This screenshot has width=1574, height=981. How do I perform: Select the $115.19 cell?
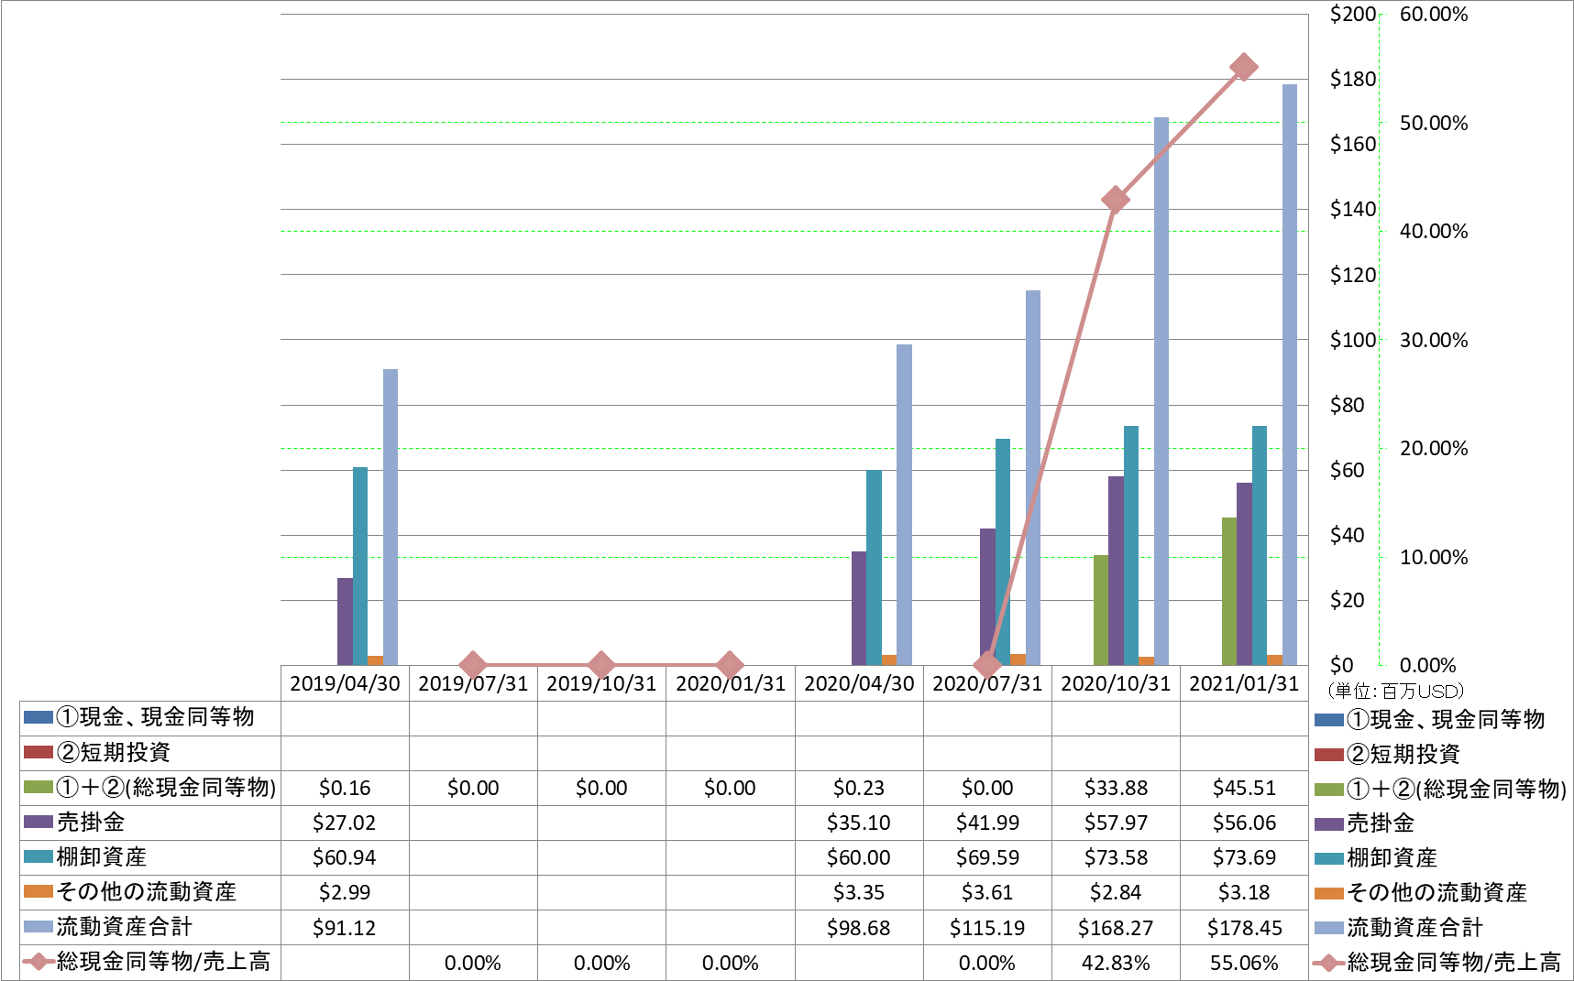click(987, 927)
